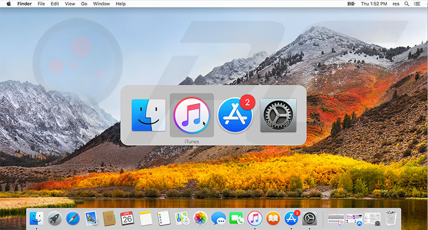
Task: Choose Finder in the app switcher
Action: pos(148,115)
